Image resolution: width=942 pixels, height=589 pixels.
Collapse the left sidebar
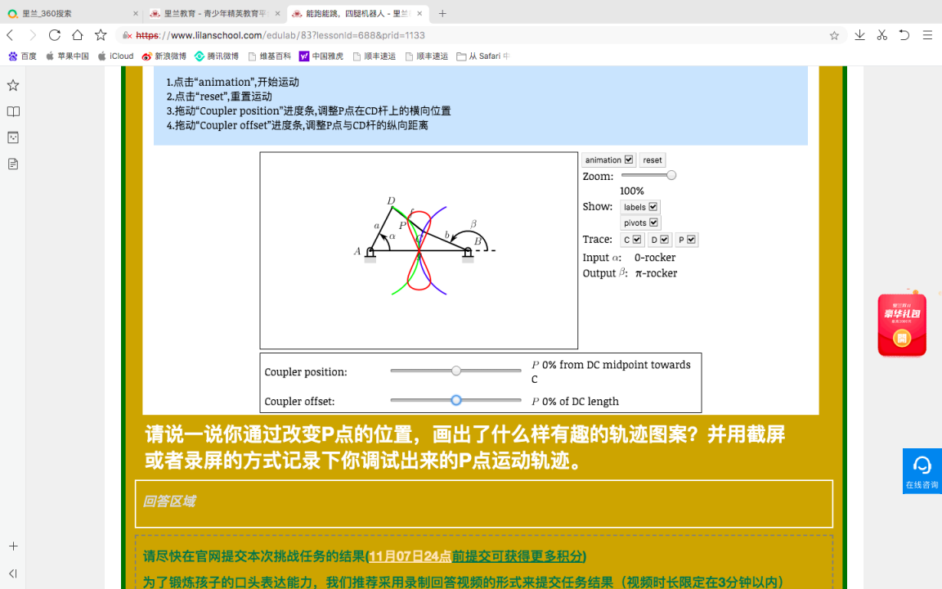click(x=12, y=573)
